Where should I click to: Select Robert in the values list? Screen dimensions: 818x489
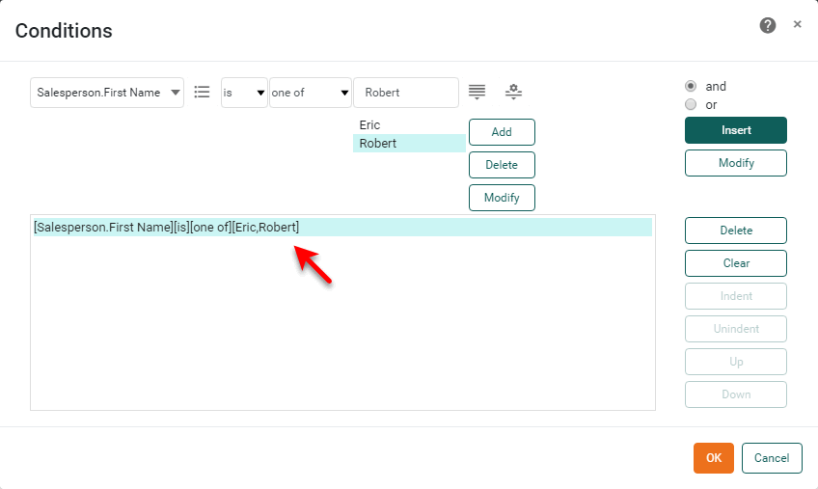point(378,144)
